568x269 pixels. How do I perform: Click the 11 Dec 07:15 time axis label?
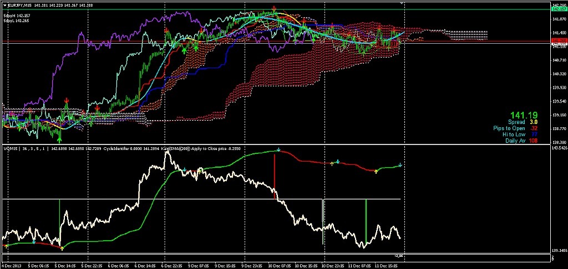coord(360,266)
